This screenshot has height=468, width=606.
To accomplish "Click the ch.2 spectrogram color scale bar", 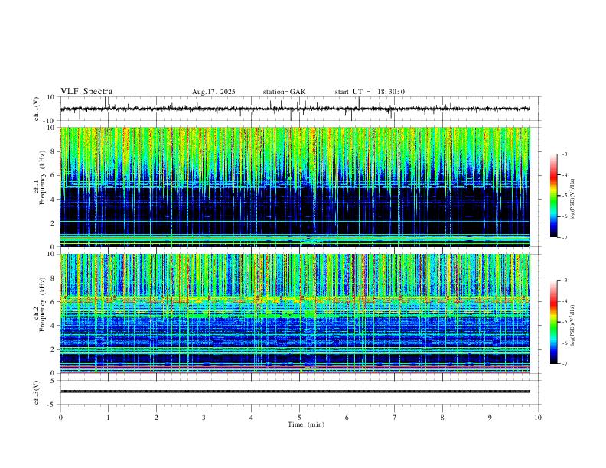I will [553, 322].
